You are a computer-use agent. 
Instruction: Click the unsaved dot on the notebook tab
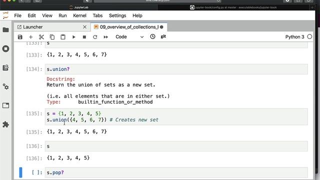(161, 27)
